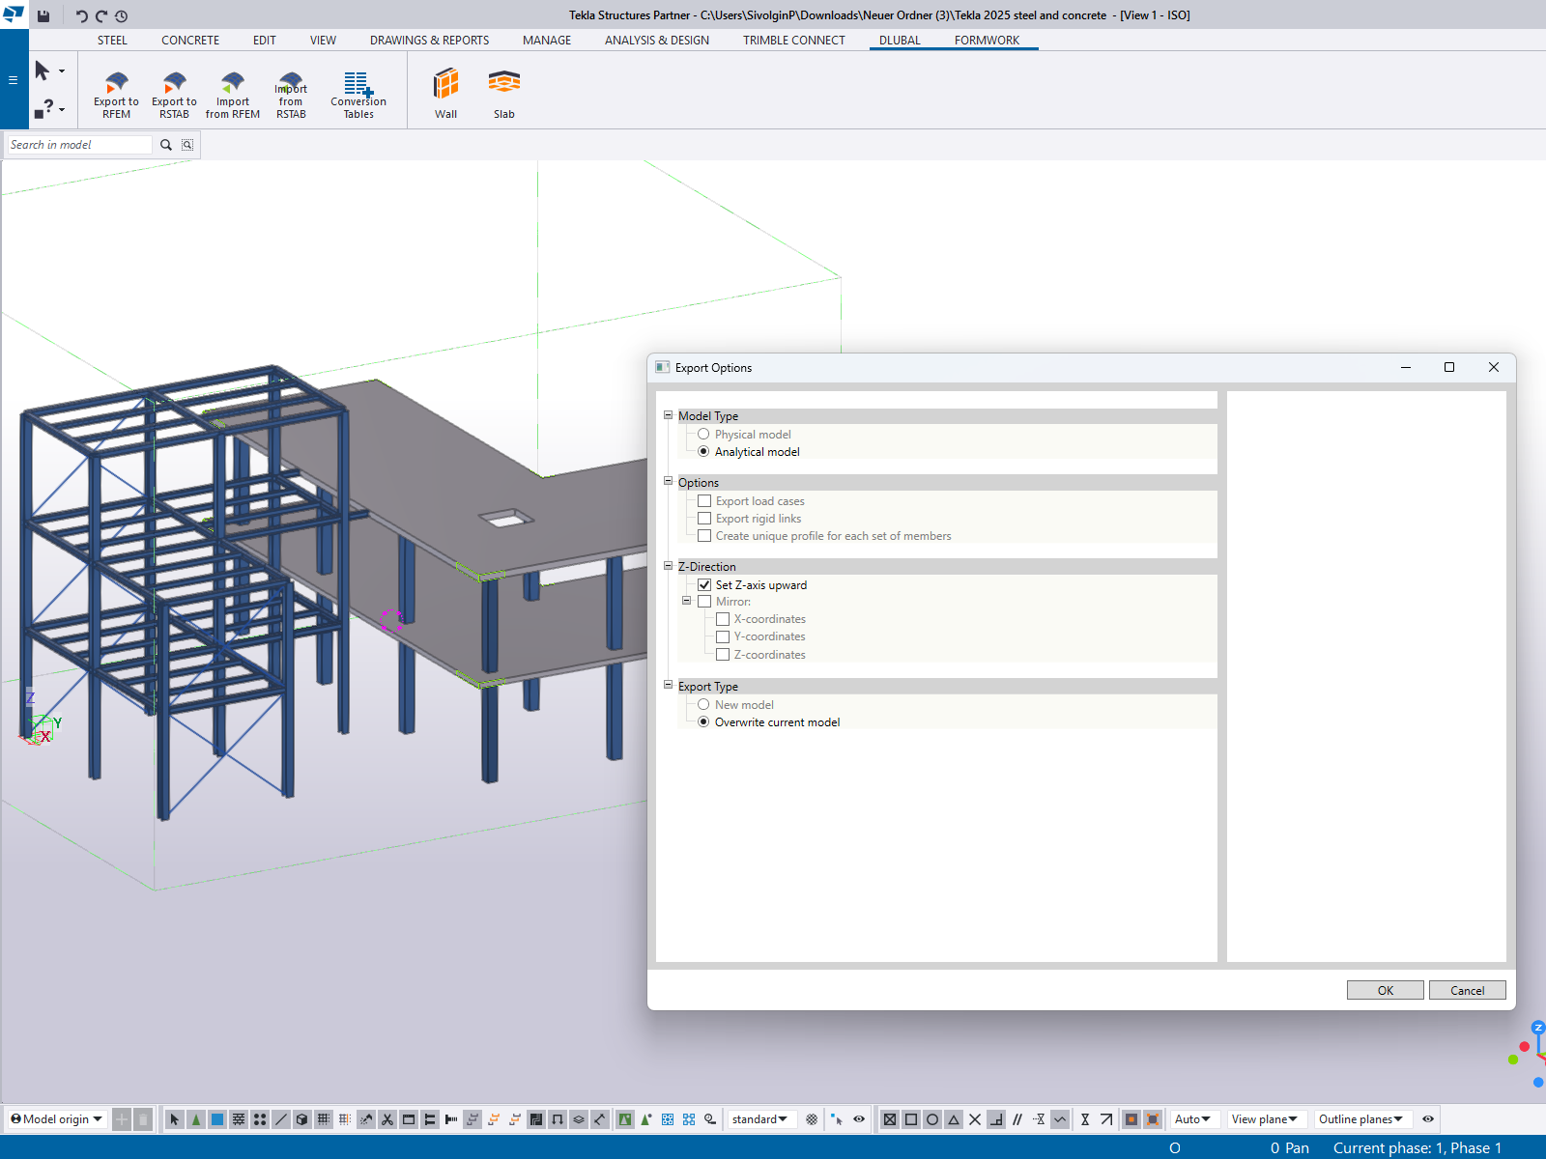Viewport: 1546px width, 1159px height.
Task: Click the search magnifier icon
Action: point(166,145)
